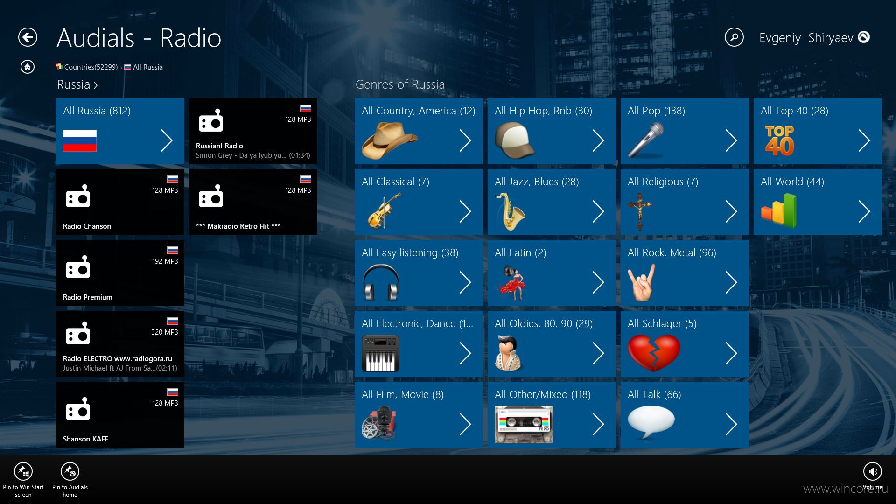Expand All Hip Hop, Rnb chevron
The height and width of the screenshot is (504, 896).
[x=598, y=140]
